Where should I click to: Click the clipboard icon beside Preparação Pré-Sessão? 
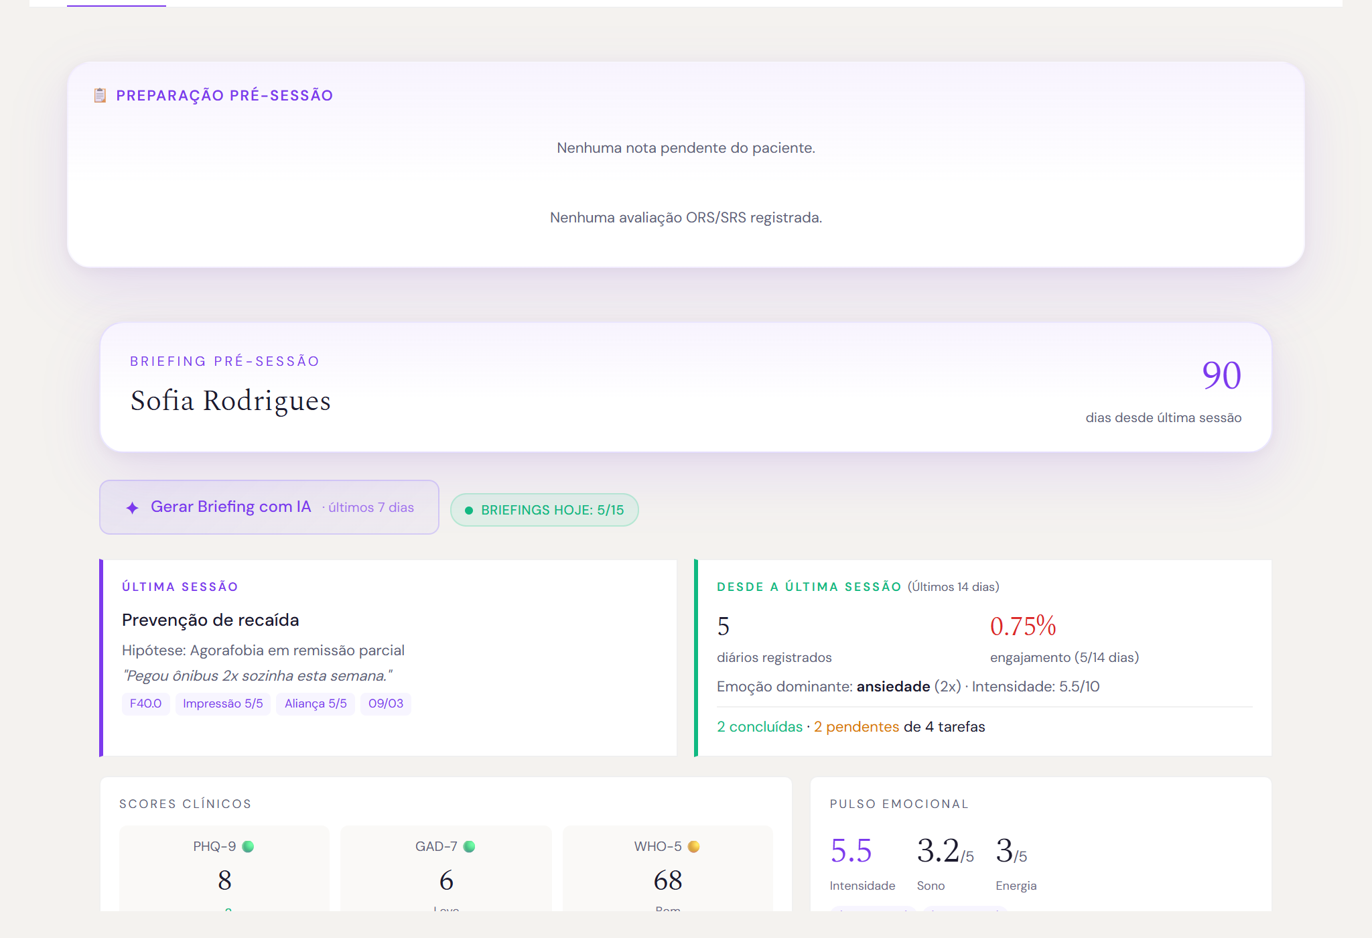[x=100, y=95]
